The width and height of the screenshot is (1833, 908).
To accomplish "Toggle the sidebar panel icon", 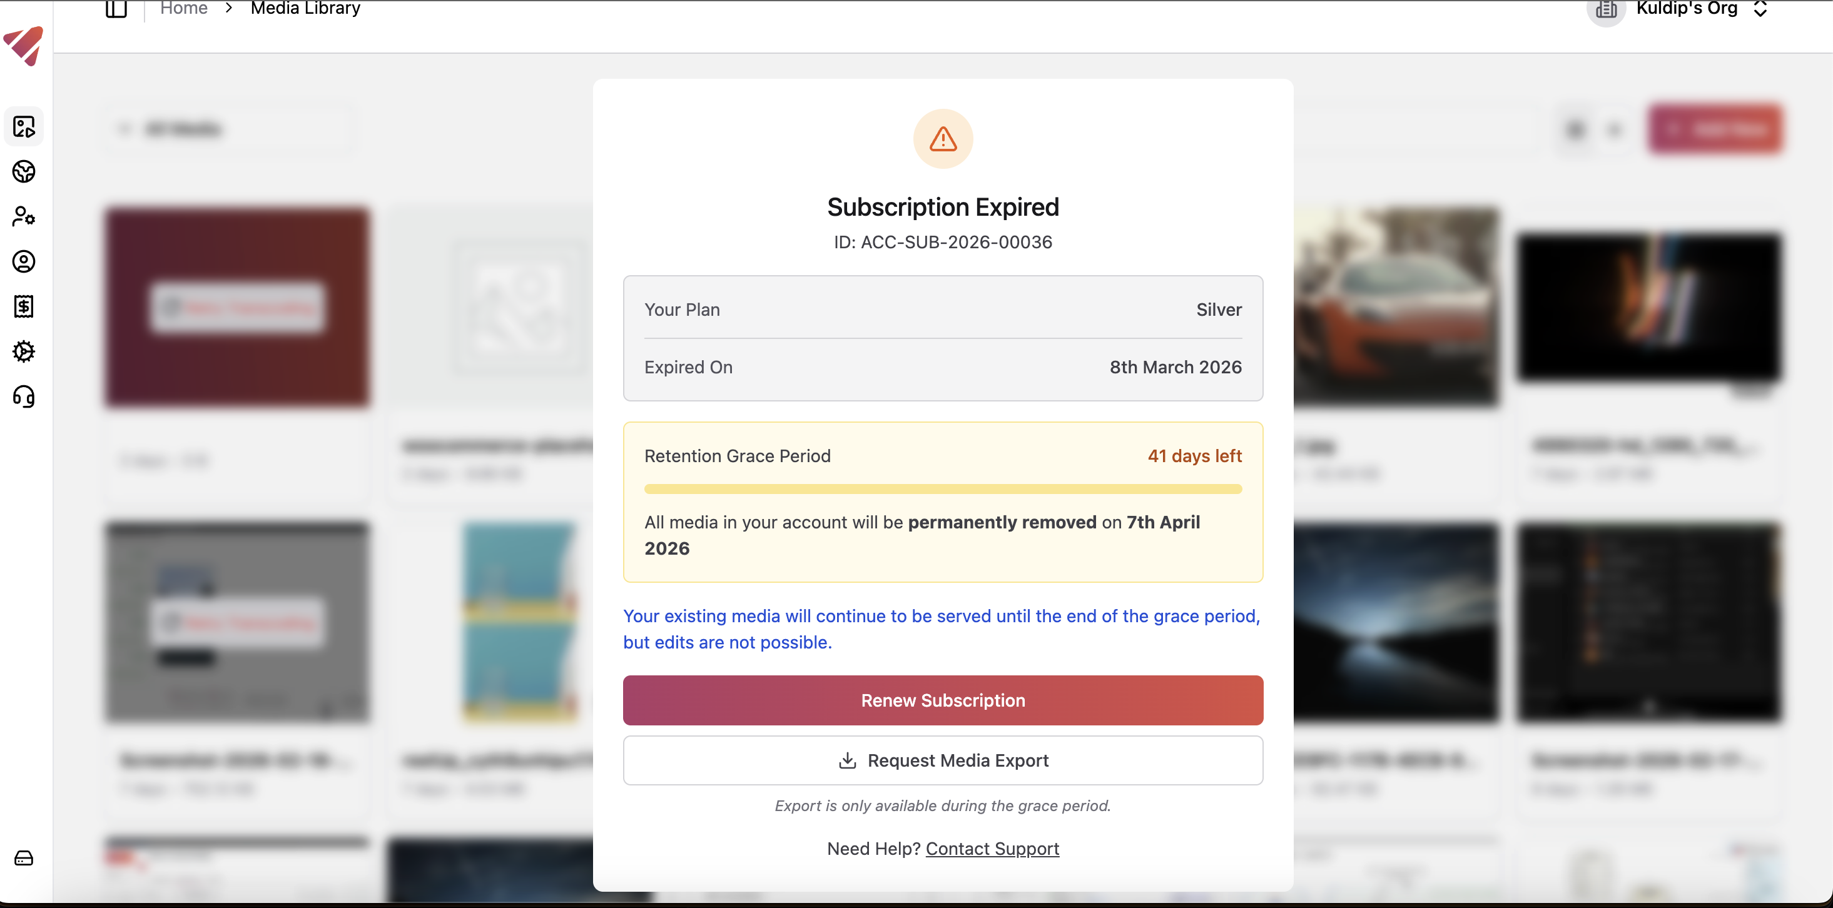I will click(116, 9).
